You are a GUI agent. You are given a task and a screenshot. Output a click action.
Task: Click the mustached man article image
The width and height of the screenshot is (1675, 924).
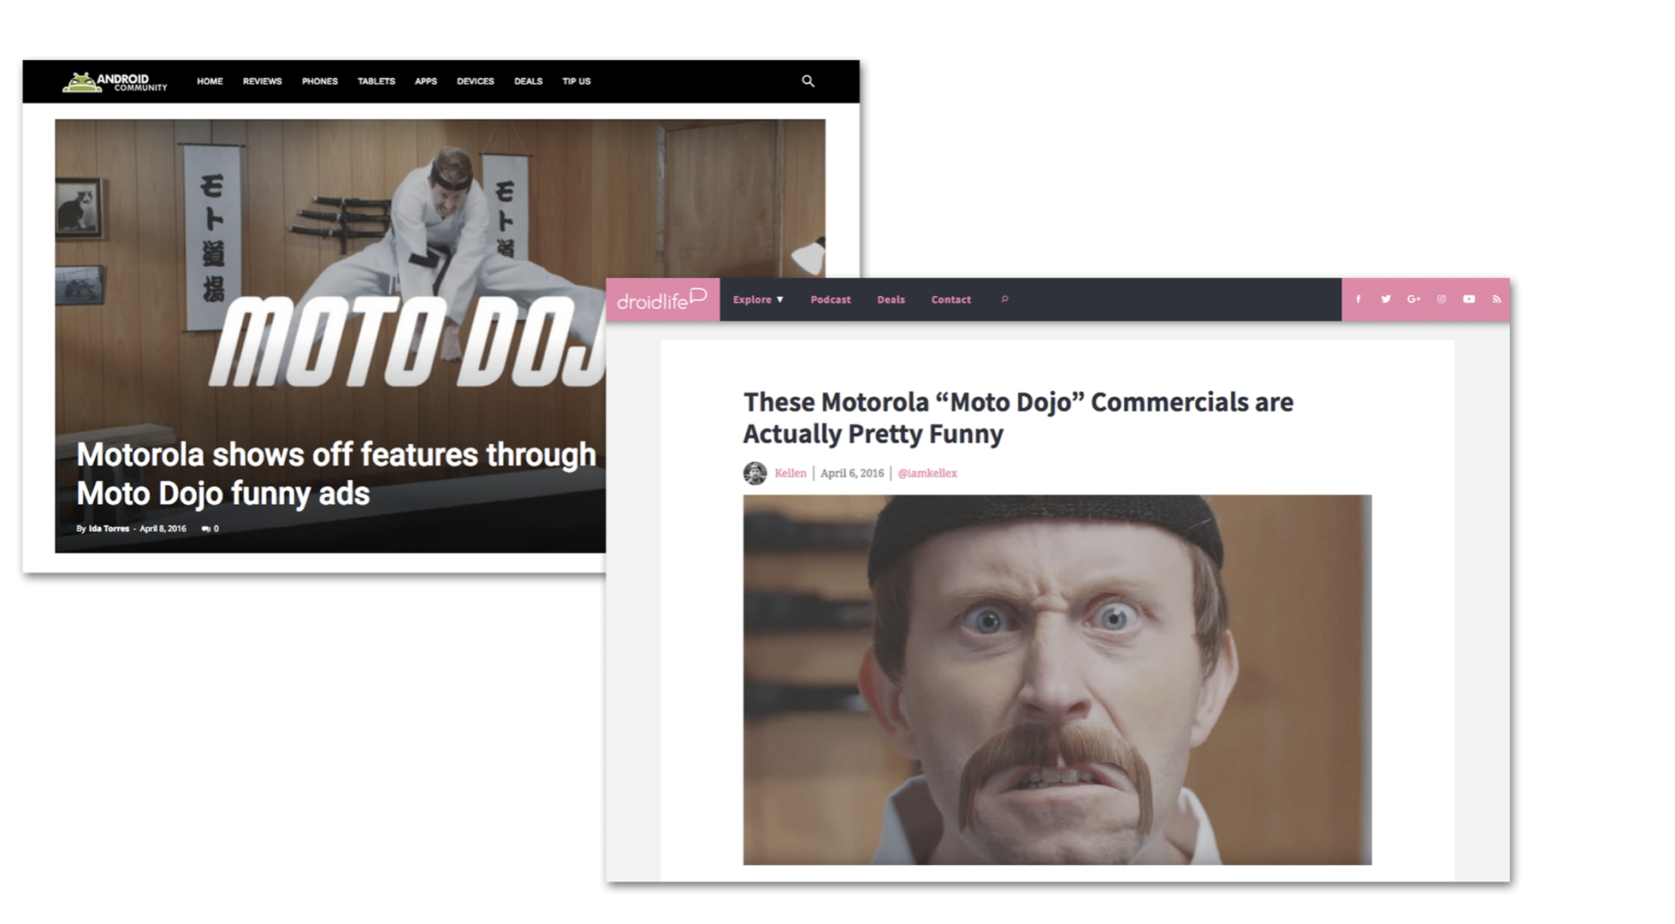(1056, 679)
